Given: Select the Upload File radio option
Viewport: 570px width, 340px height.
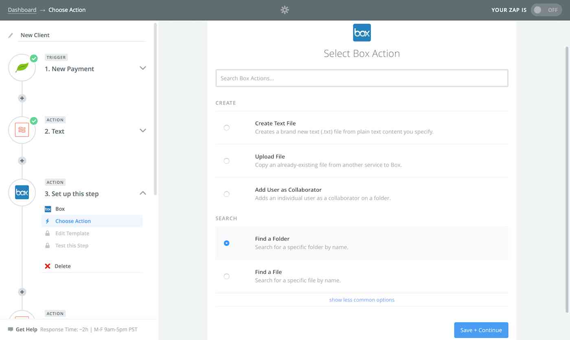Looking at the screenshot, I should [226, 161].
